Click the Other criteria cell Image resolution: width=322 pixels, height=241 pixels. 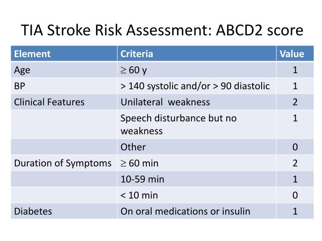[197, 147]
